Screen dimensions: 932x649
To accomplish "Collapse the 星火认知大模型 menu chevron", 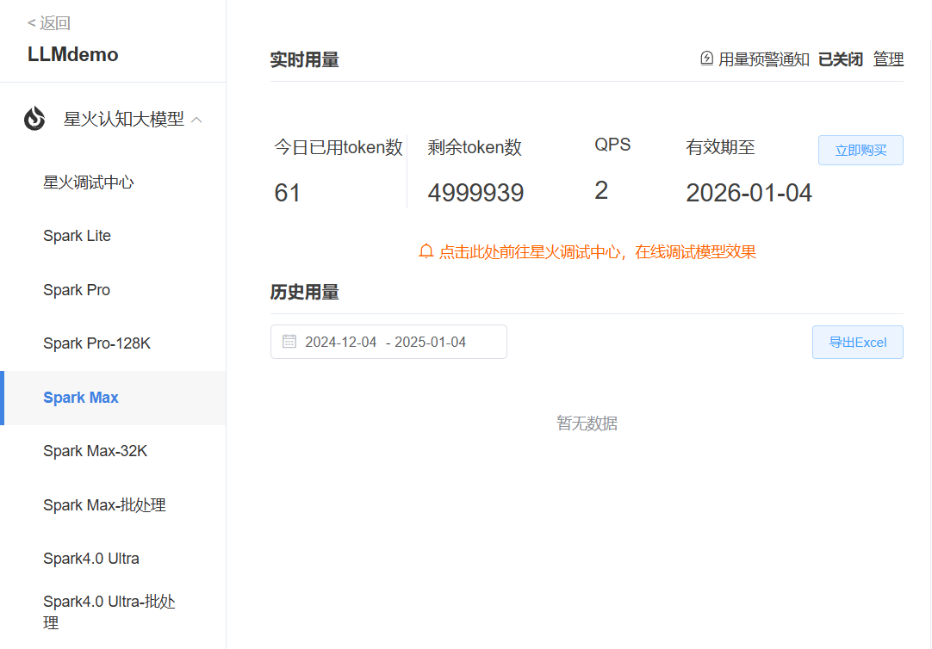I will click(x=196, y=120).
